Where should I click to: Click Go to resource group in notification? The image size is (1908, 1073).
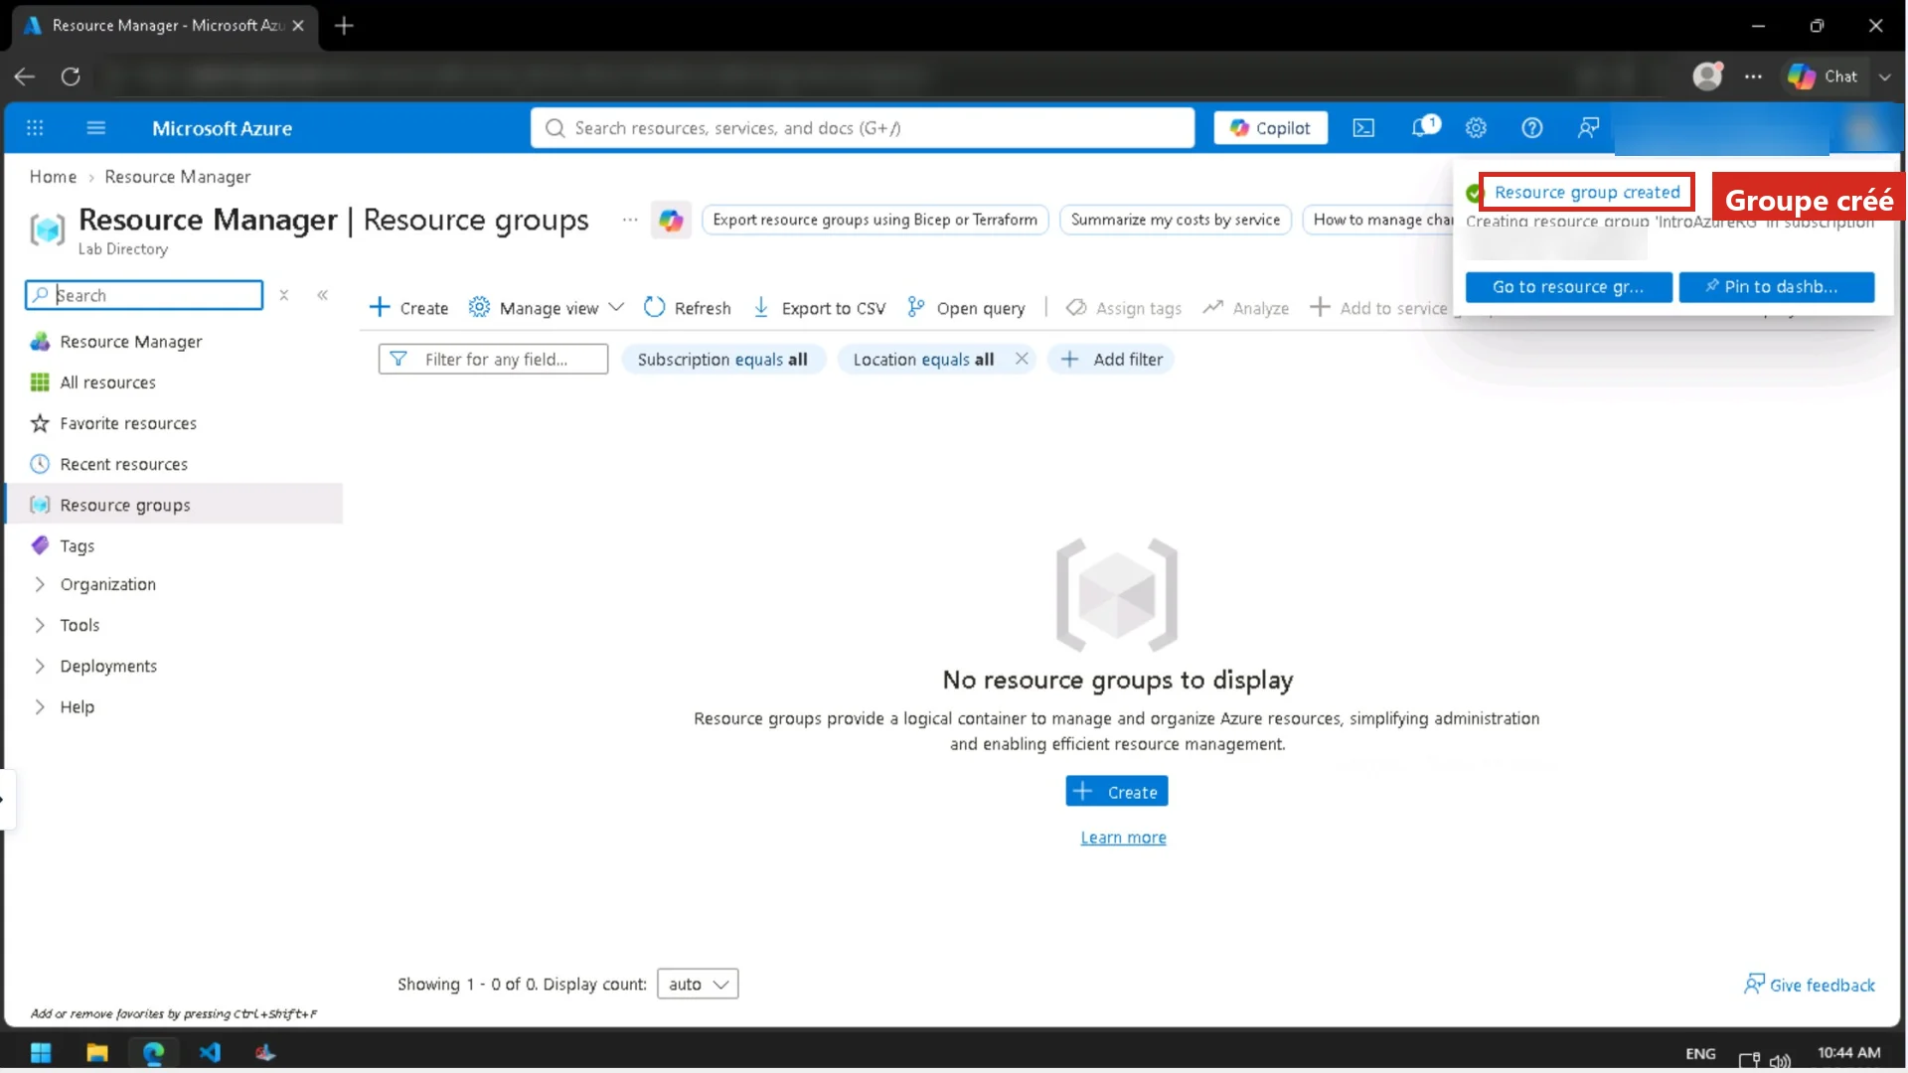1568,287
